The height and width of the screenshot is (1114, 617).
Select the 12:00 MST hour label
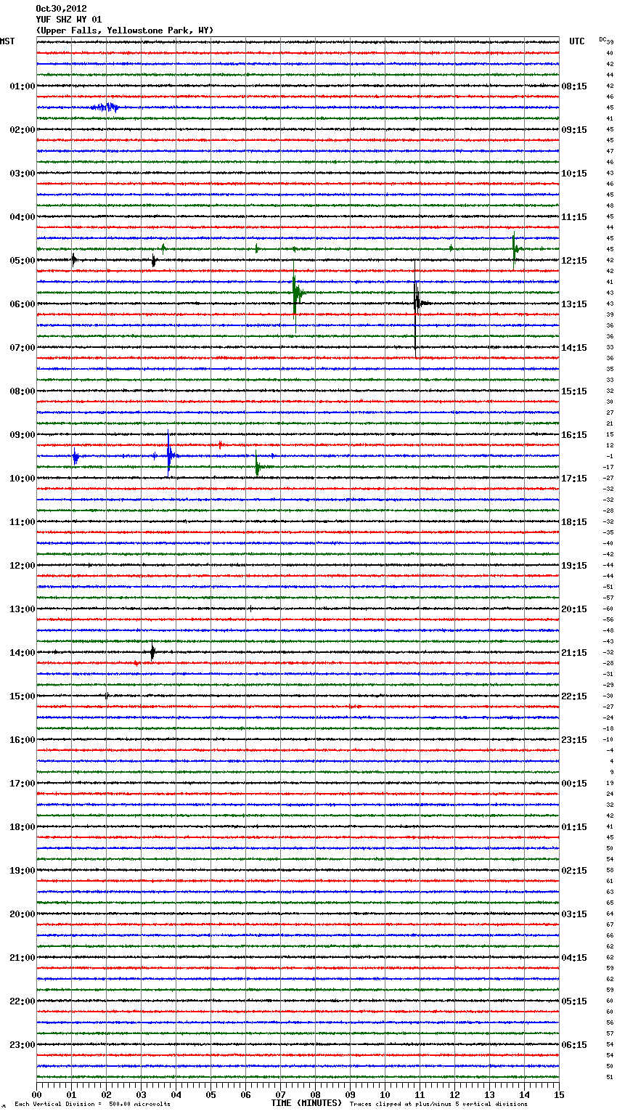pyautogui.click(x=22, y=565)
